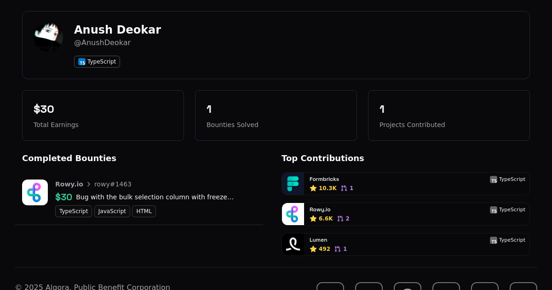
Task: Open the bulk selection column bug bounty title
Action: coord(155,197)
